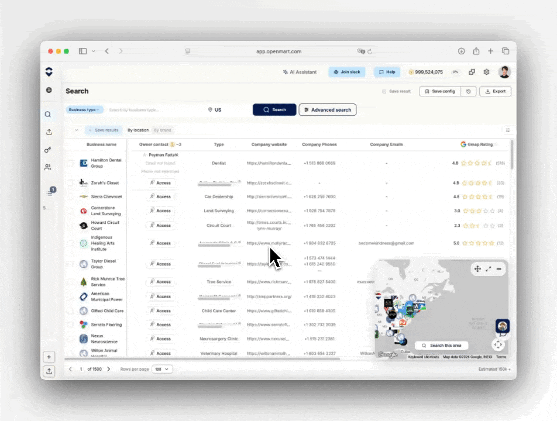
Task: Click the share icon at sidebar bottom
Action: [49, 371]
